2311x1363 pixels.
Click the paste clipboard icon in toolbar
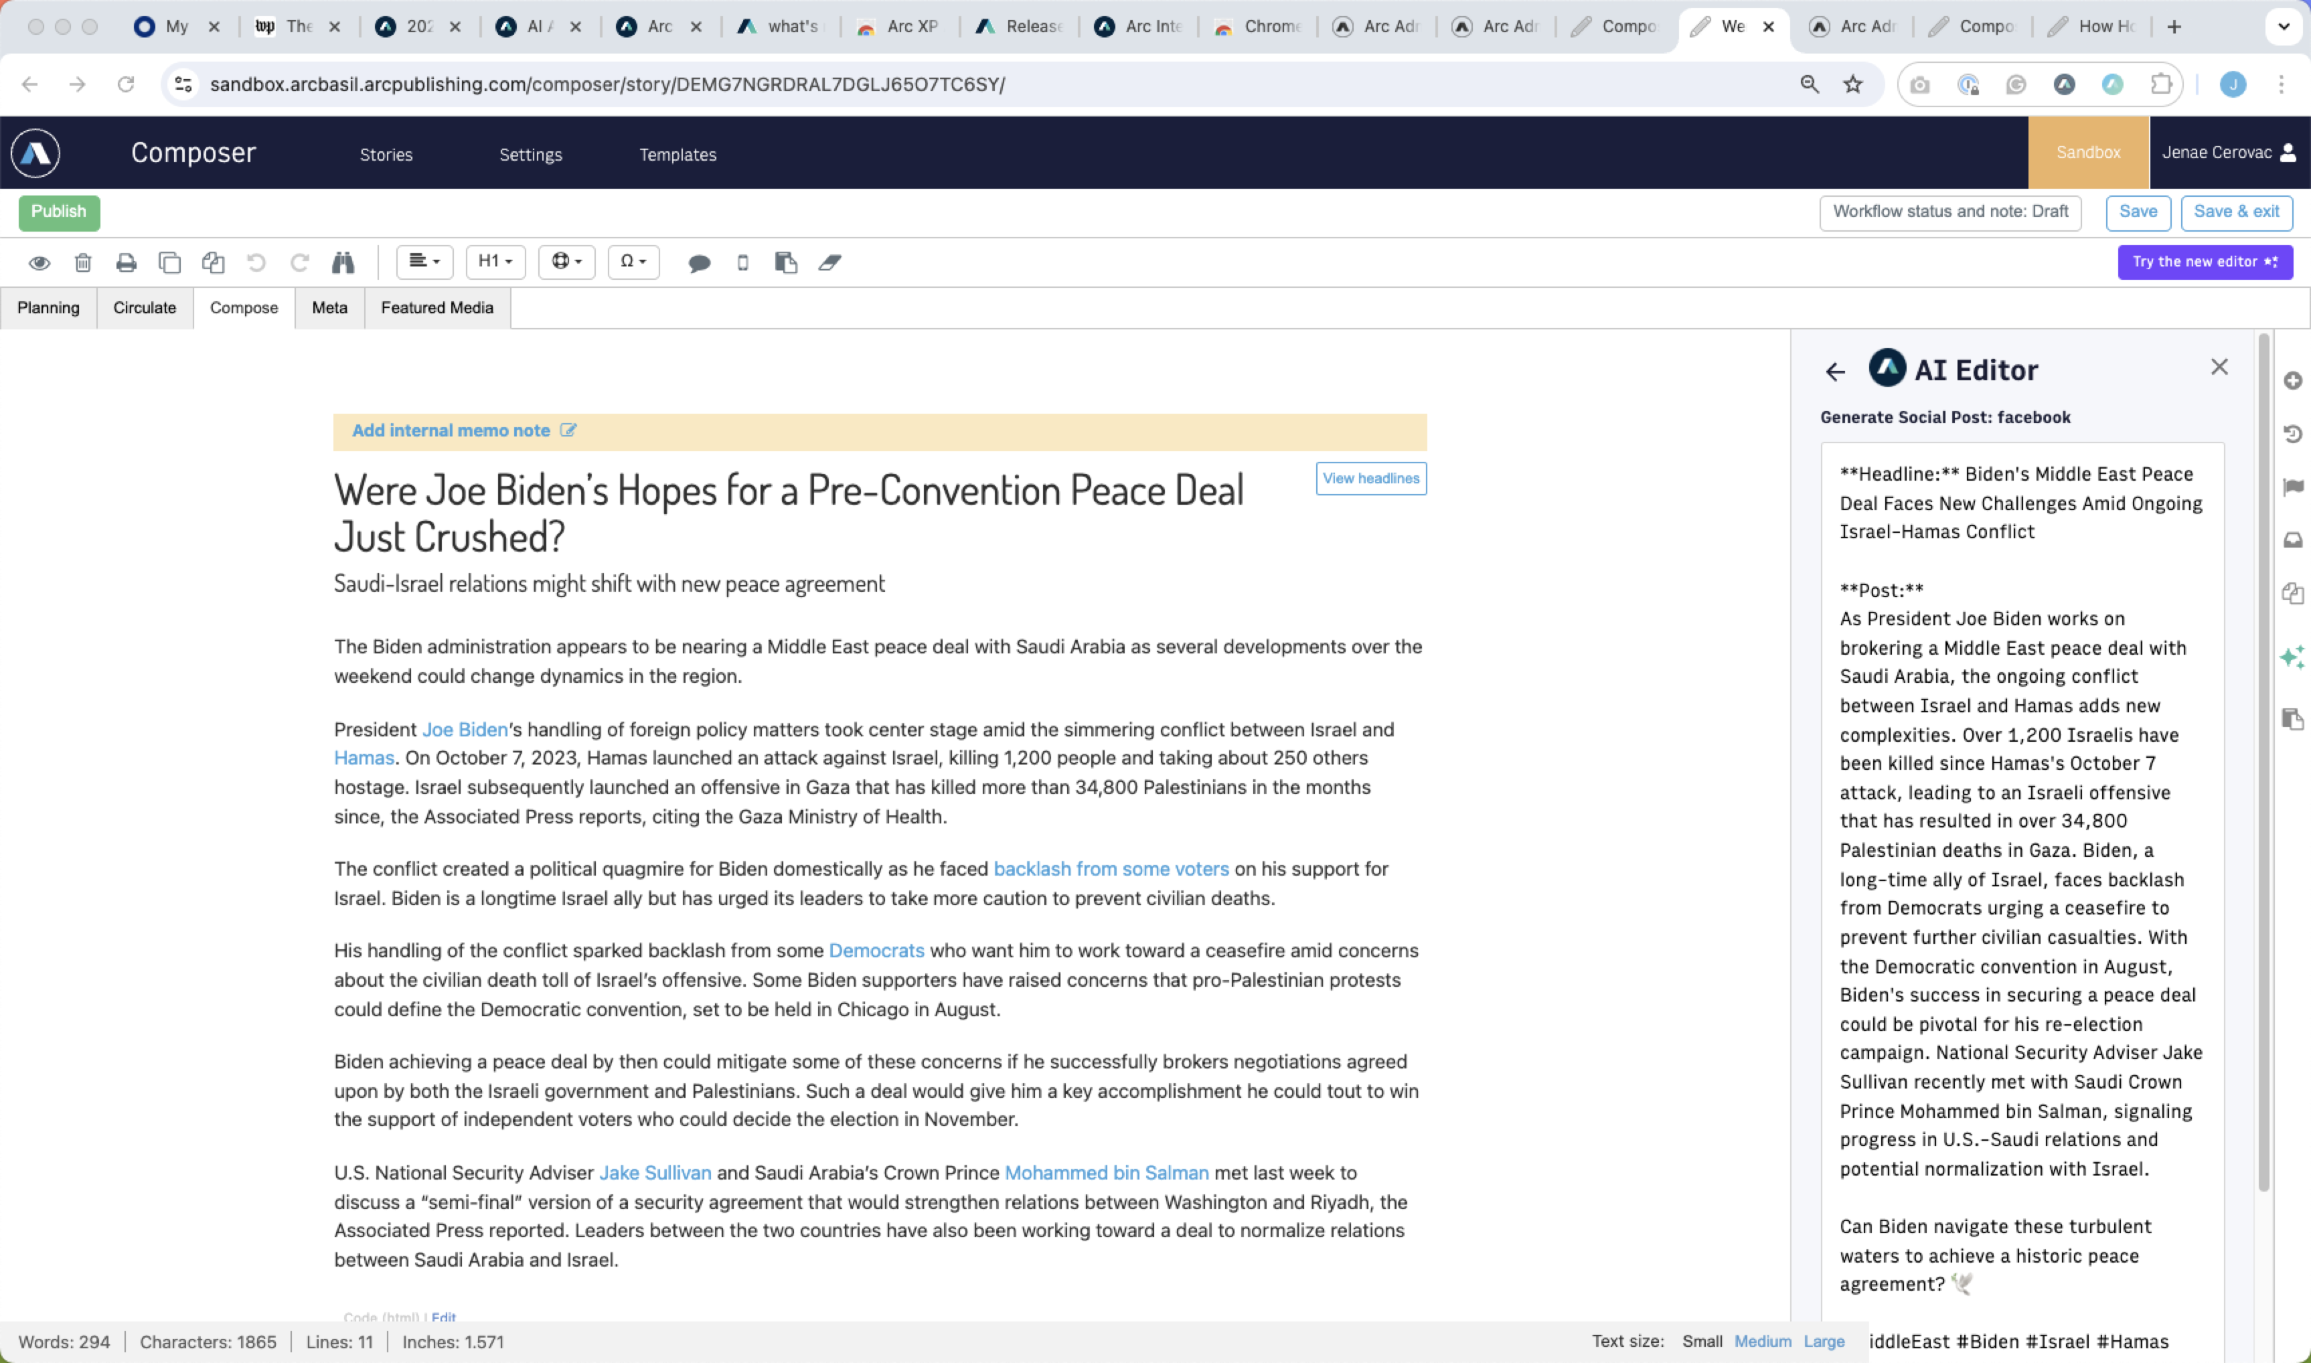[785, 262]
